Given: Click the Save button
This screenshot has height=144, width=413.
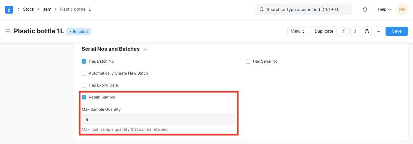Looking at the screenshot, I should click(x=397, y=31).
